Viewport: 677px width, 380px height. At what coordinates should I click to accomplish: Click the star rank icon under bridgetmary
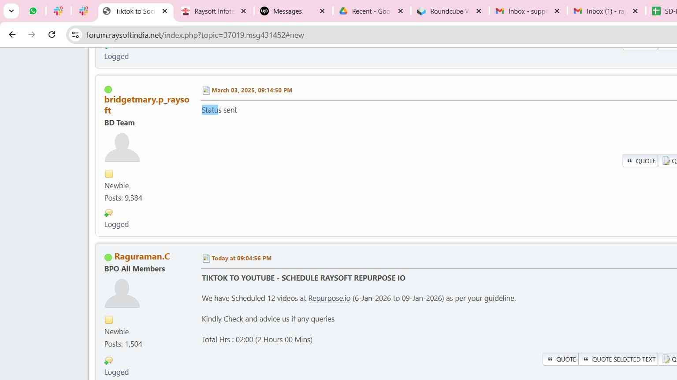(109, 174)
